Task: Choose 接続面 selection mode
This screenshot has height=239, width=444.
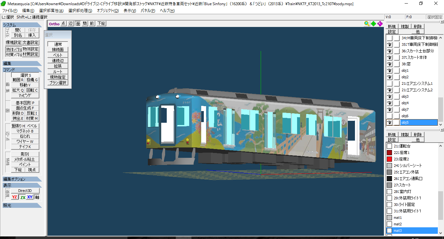Action: click(x=58, y=50)
